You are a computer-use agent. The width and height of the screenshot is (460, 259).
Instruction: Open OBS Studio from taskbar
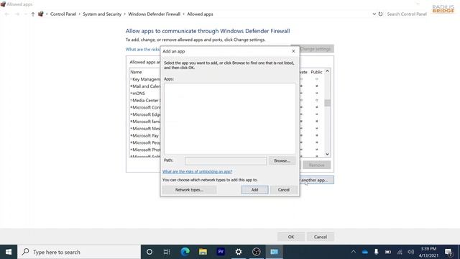(257, 252)
